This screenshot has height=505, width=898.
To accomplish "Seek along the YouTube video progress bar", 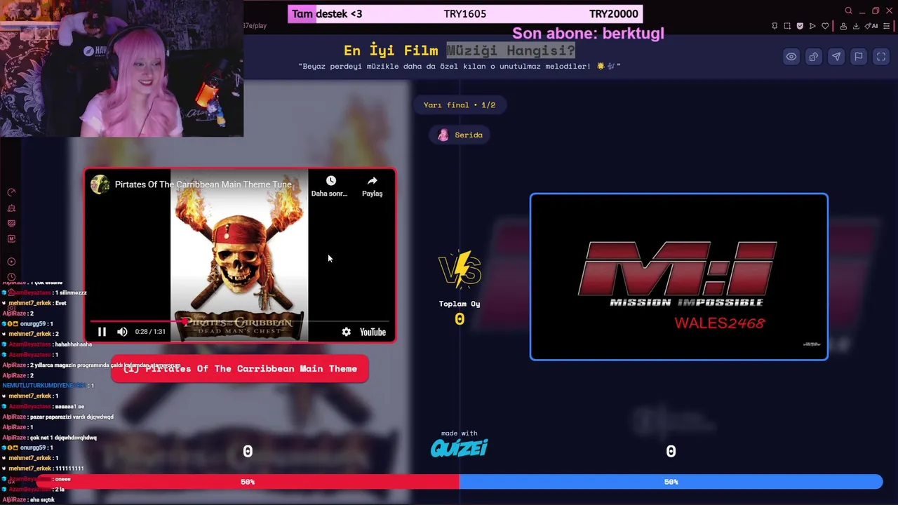I will click(x=240, y=321).
